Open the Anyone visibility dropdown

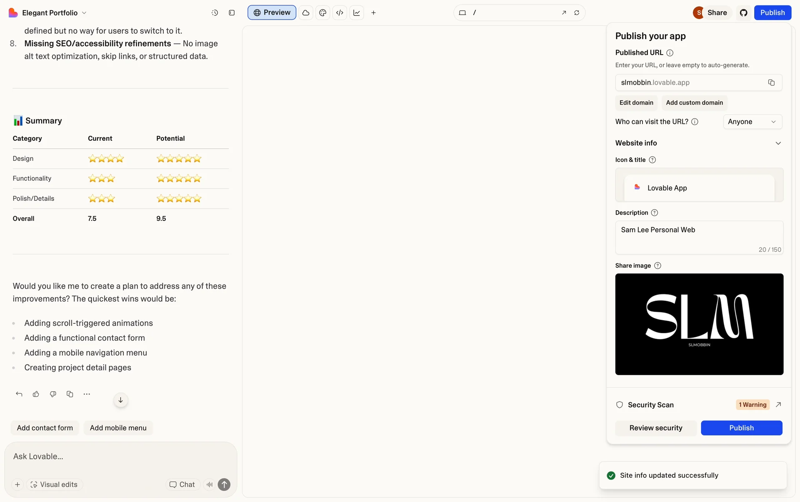pos(752,122)
